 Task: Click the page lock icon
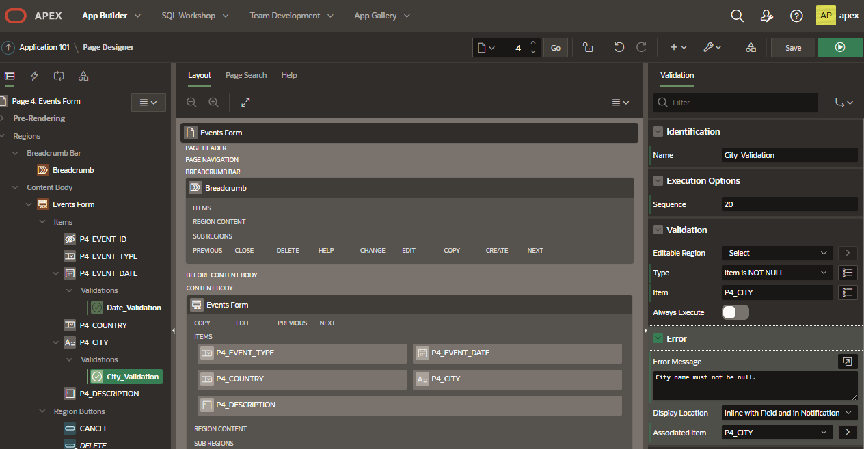[588, 47]
